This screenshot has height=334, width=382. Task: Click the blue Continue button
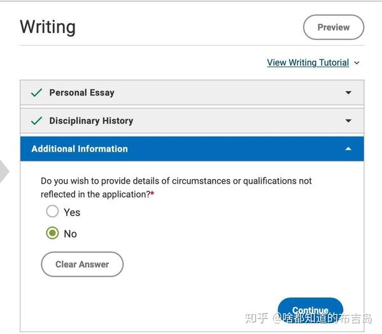click(x=310, y=310)
